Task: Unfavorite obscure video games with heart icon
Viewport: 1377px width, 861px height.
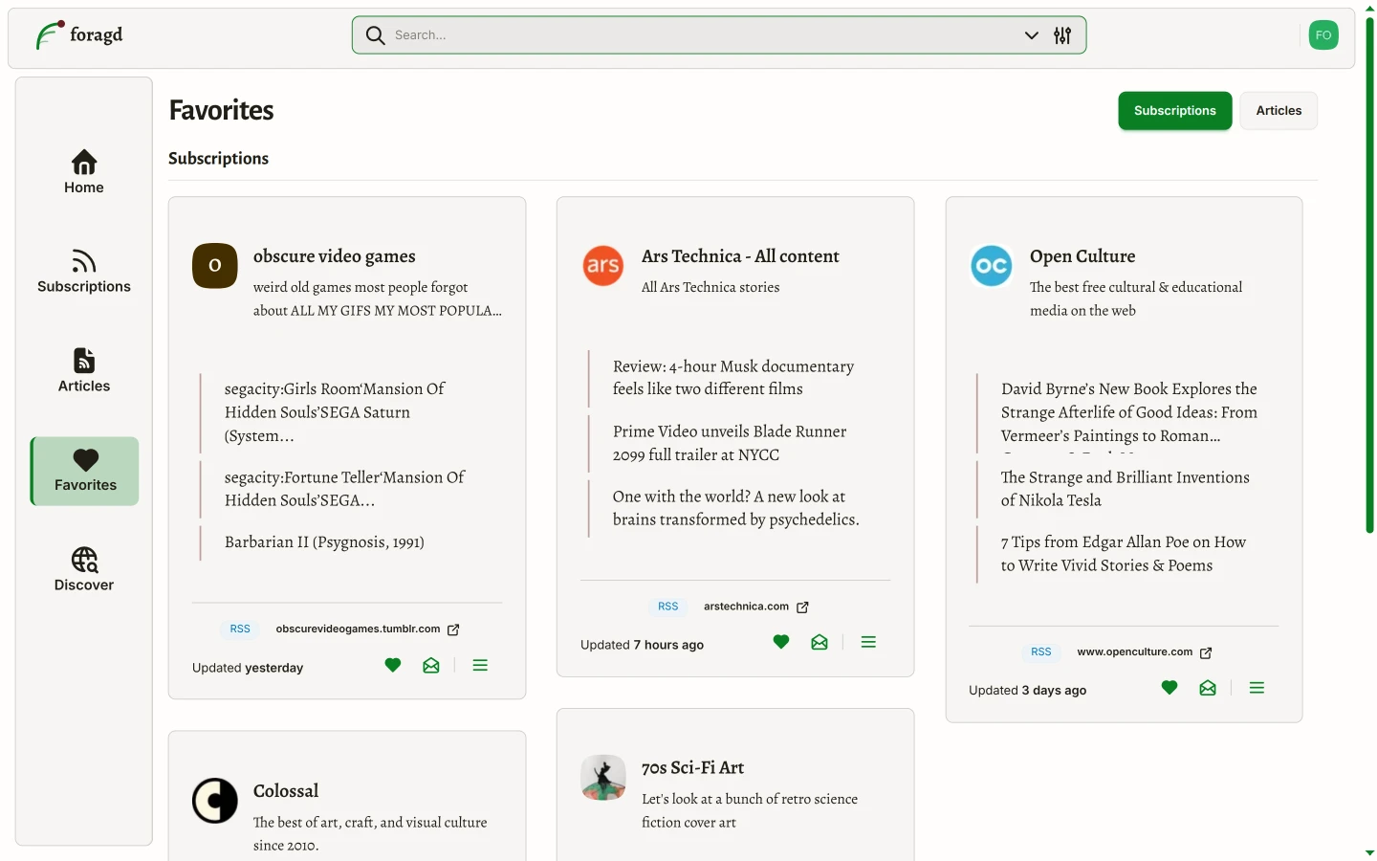Action: pos(393,666)
